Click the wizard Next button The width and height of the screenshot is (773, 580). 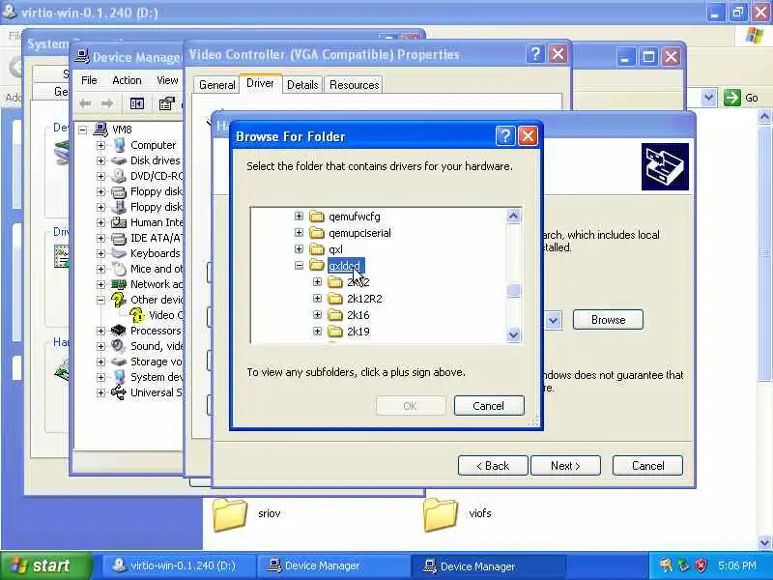(x=565, y=466)
